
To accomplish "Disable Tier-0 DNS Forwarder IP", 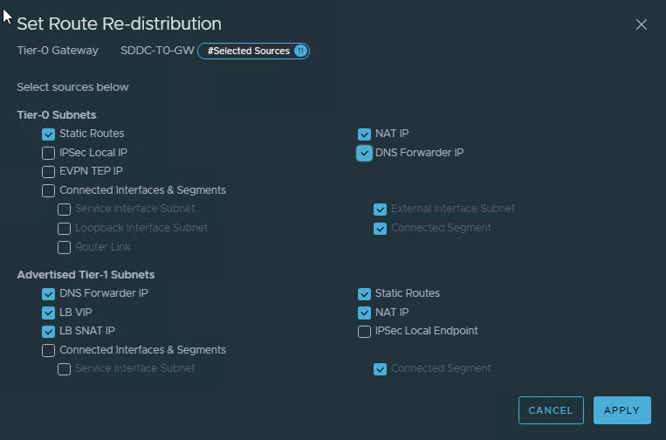I will 364,154.
